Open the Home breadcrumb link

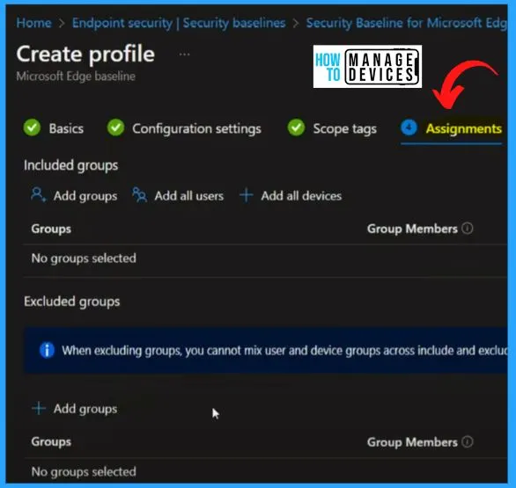tap(33, 23)
